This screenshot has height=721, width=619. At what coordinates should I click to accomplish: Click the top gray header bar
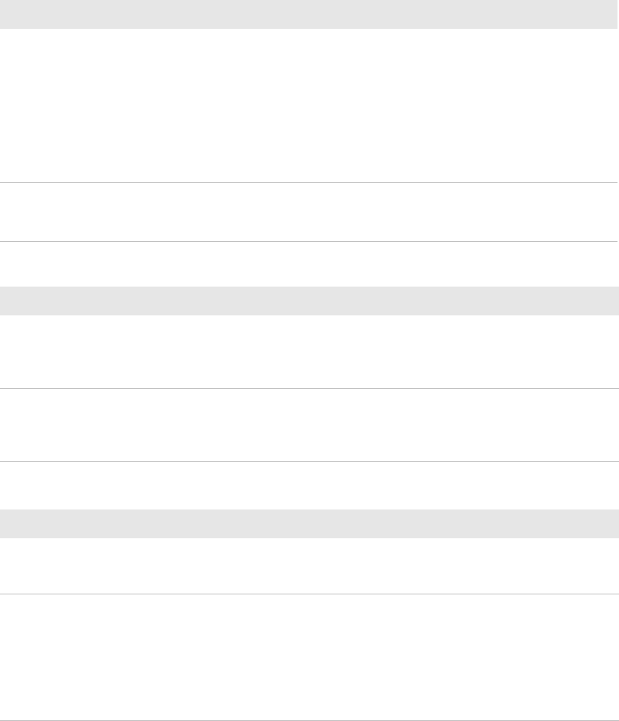(x=309, y=14)
